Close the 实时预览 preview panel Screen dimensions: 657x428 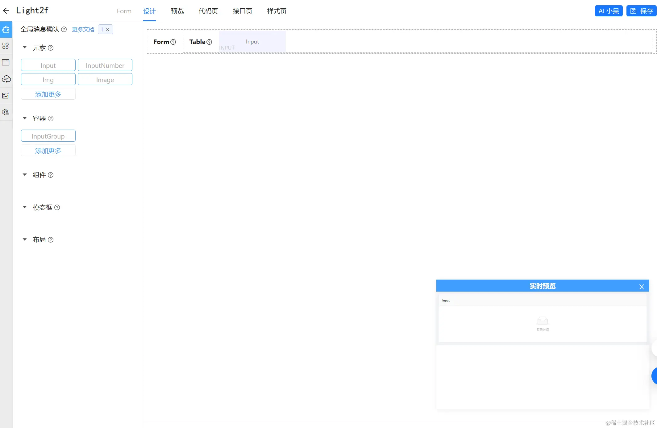pos(642,287)
